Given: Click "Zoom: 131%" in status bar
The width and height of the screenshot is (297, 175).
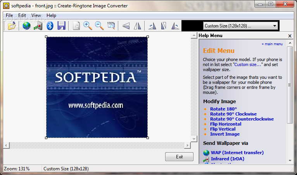Looking at the screenshot, I should click(17, 169).
